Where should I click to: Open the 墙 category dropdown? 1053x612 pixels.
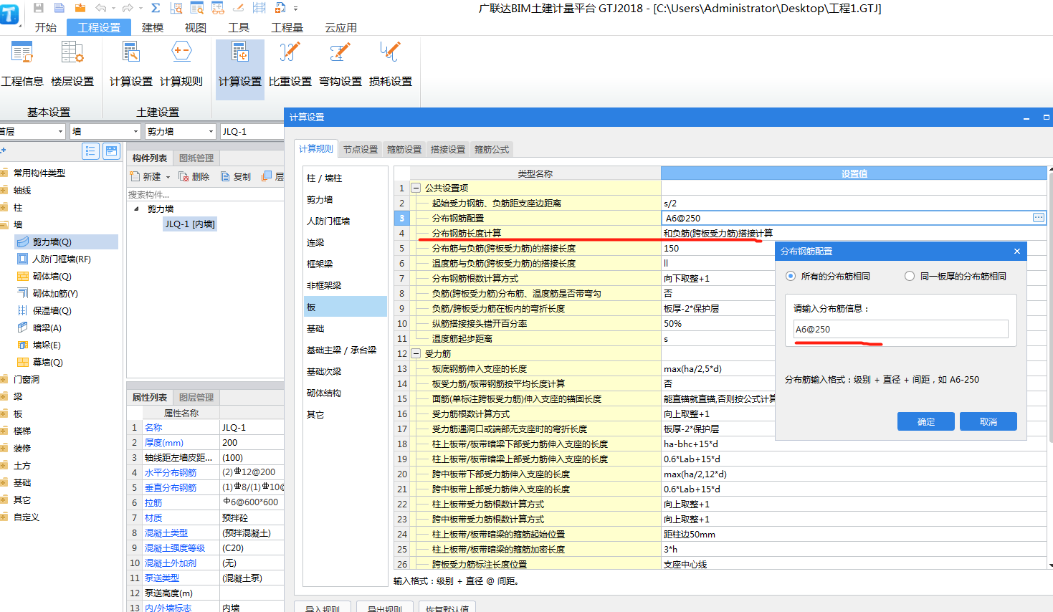135,132
